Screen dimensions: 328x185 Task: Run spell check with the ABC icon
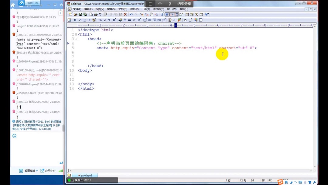tap(101, 14)
